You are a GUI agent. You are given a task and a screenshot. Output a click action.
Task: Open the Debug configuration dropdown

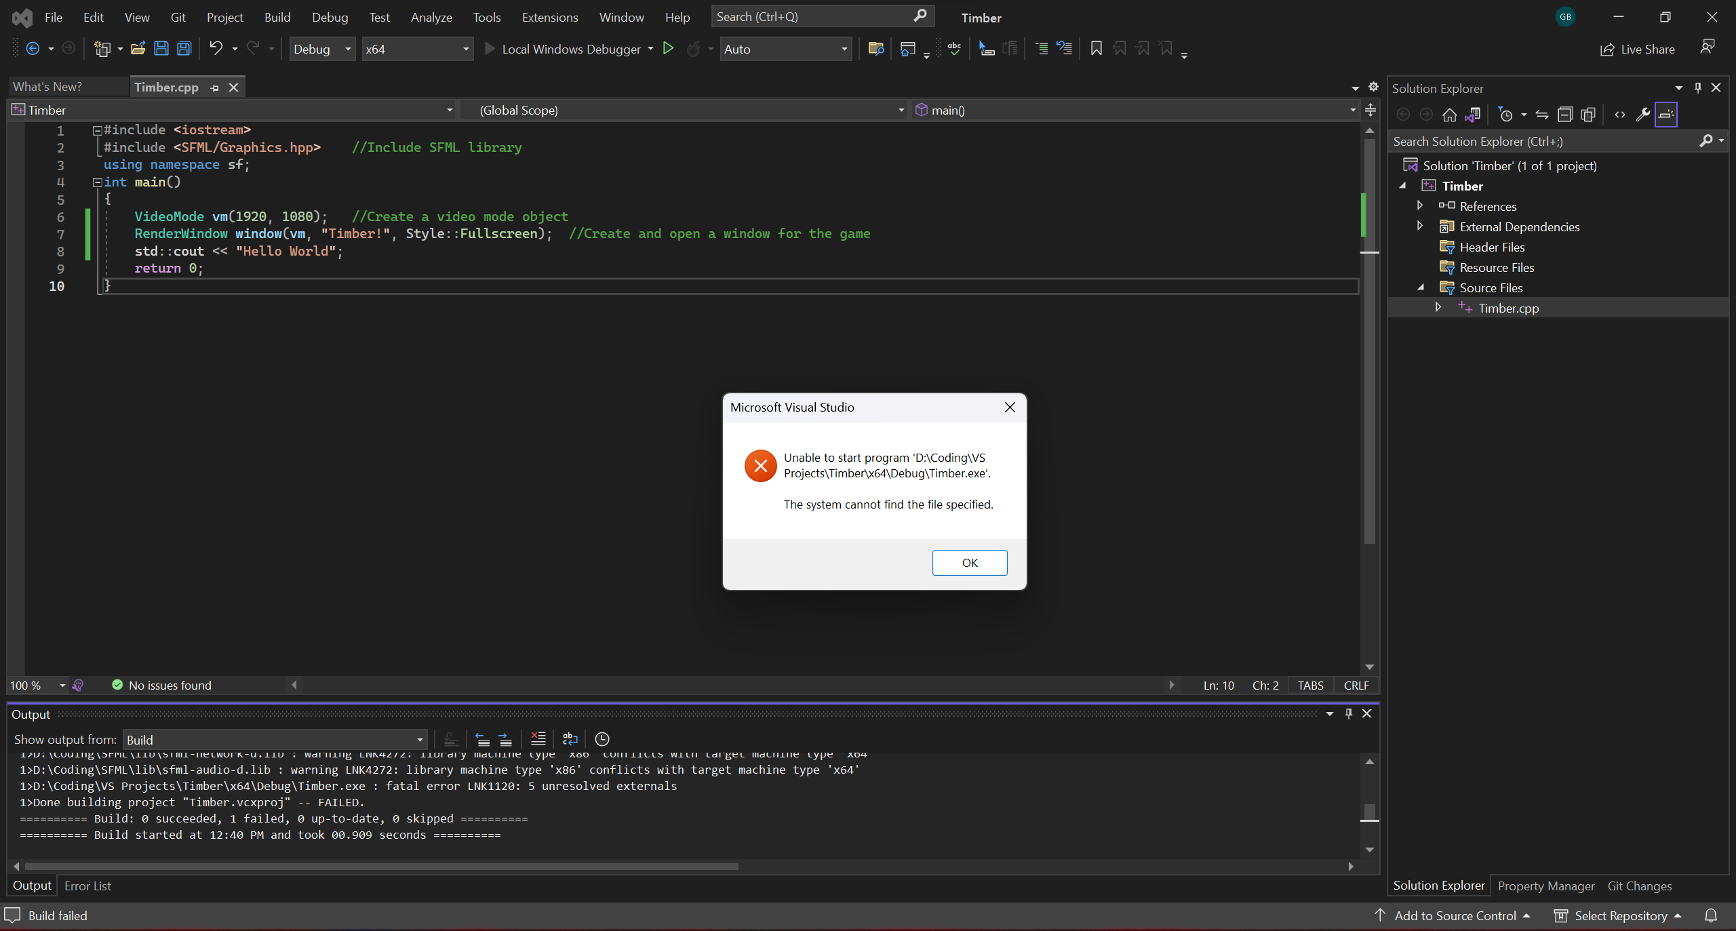(x=347, y=49)
